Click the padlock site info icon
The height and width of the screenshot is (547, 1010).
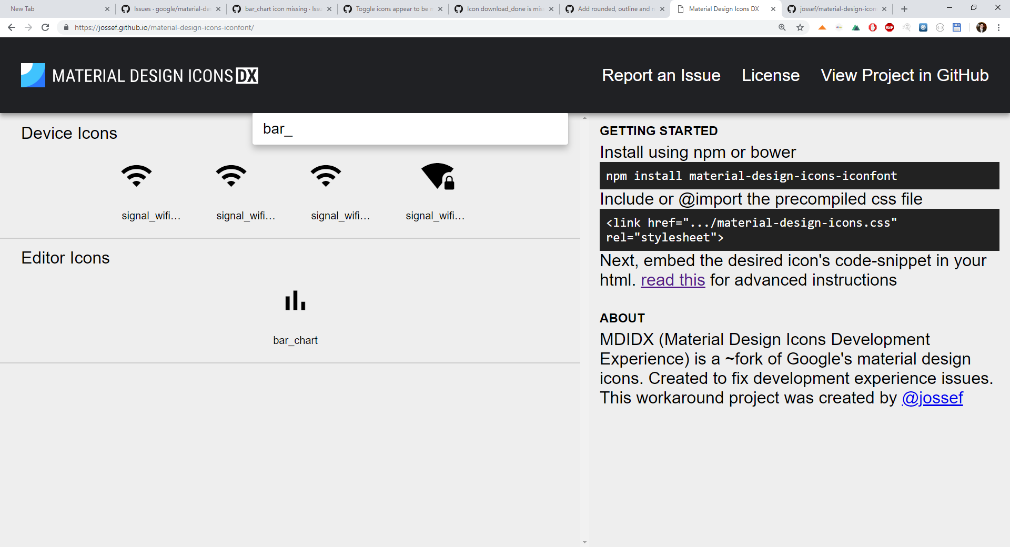[66, 27]
